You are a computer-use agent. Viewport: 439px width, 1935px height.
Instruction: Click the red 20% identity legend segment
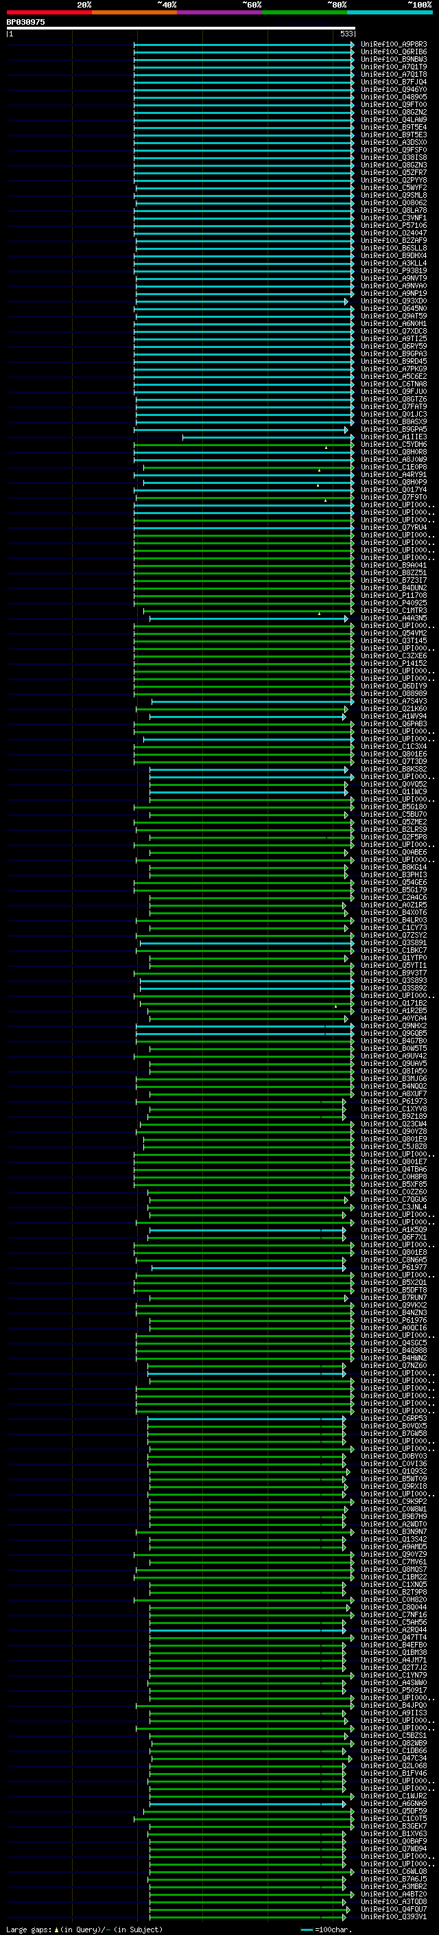click(x=49, y=12)
